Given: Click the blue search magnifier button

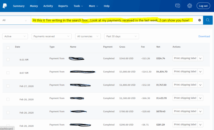Looking at the screenshot, I should click(208, 20).
